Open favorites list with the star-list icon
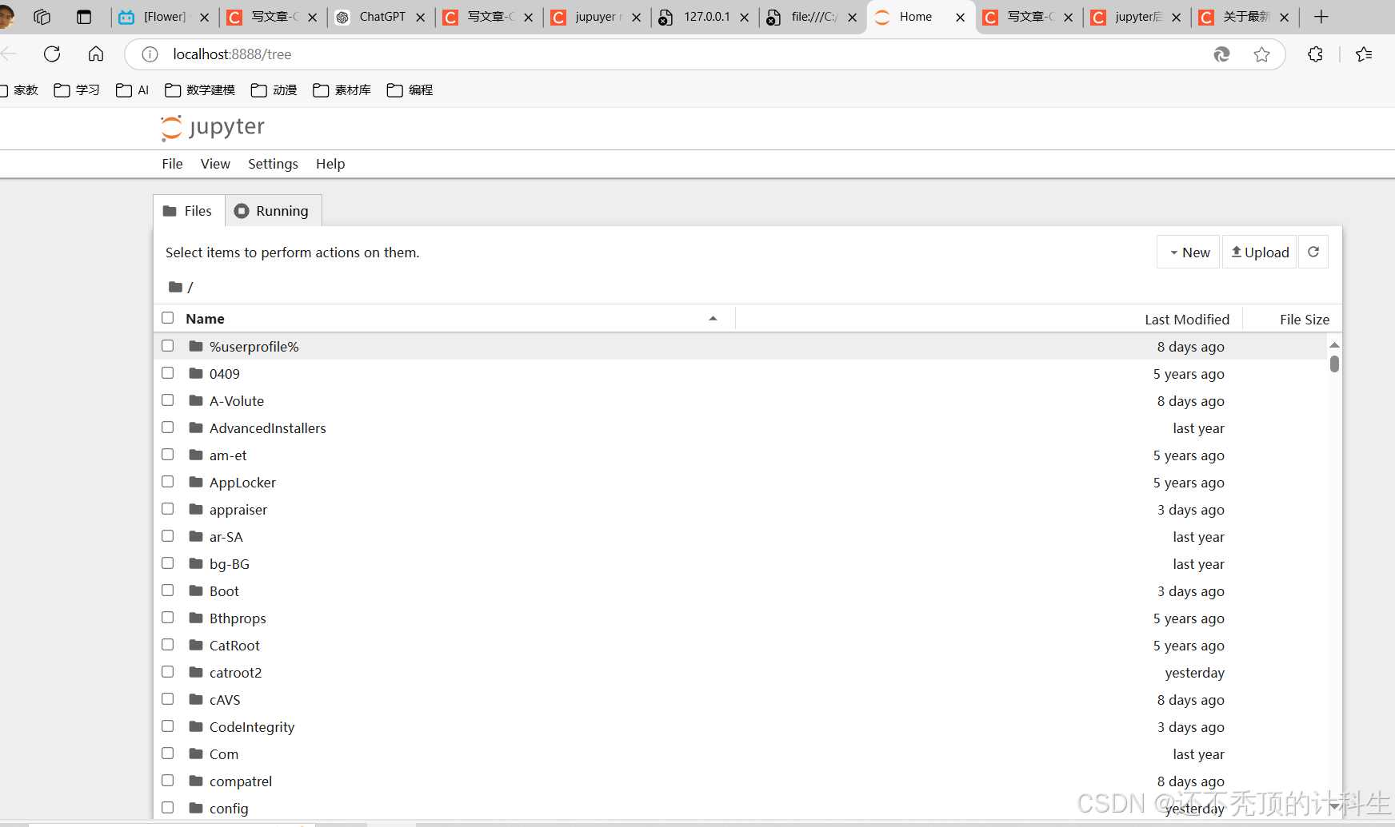The height and width of the screenshot is (827, 1395). coord(1364,54)
